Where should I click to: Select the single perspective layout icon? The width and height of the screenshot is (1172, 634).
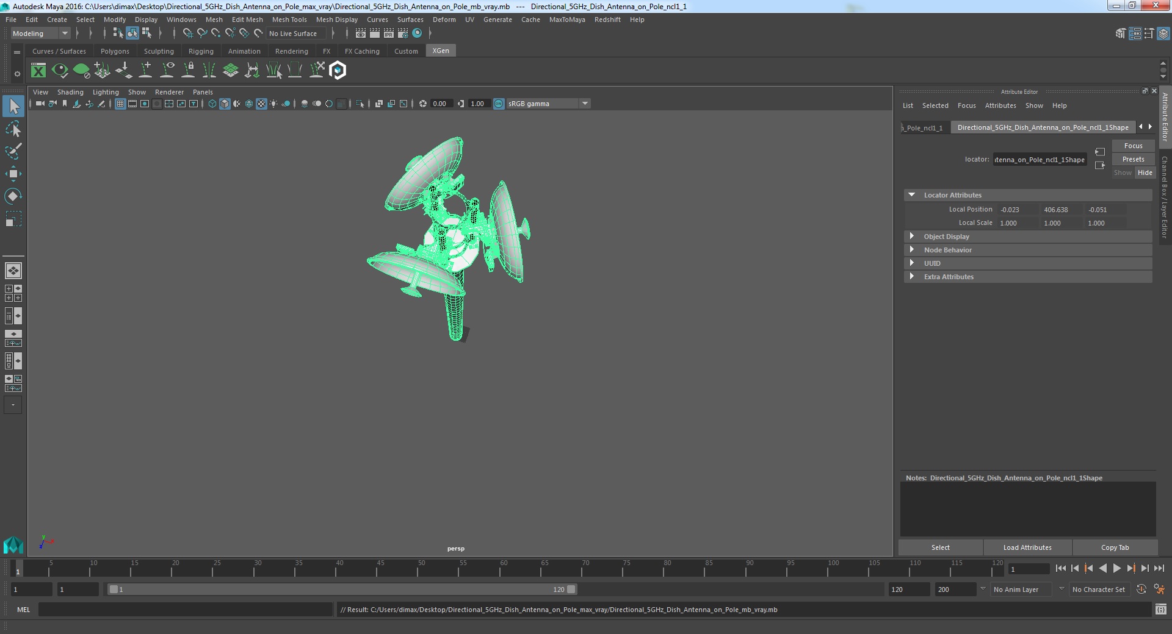tap(13, 270)
